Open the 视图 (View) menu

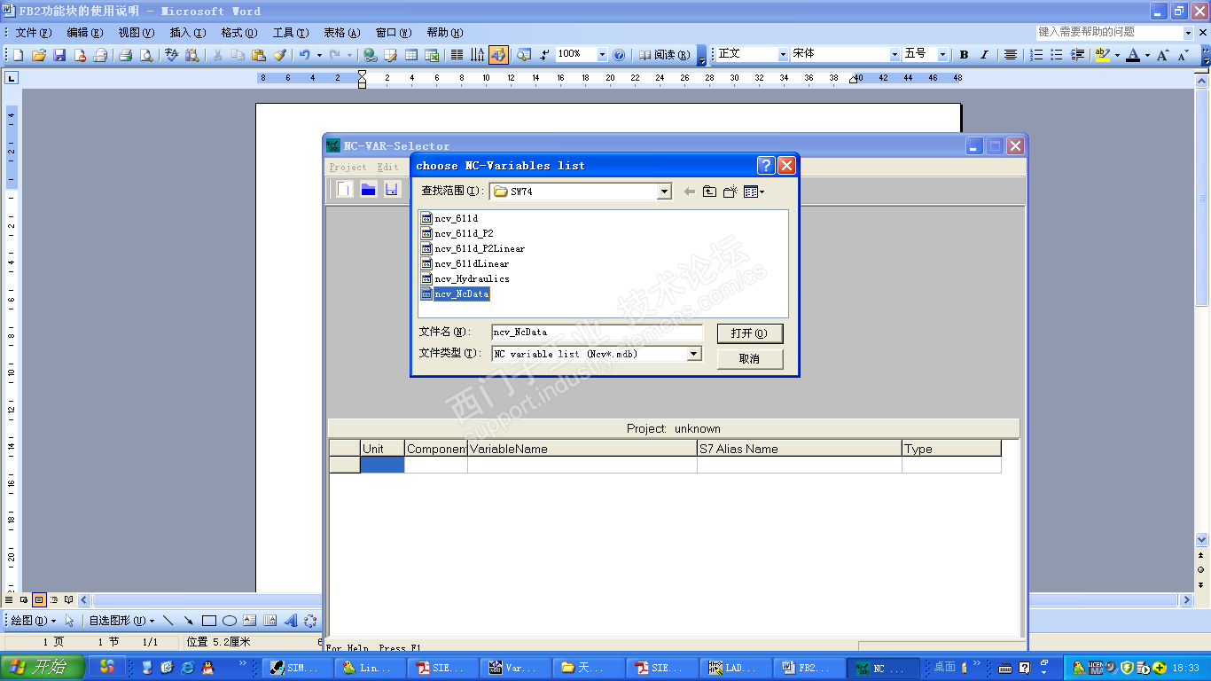click(x=136, y=33)
